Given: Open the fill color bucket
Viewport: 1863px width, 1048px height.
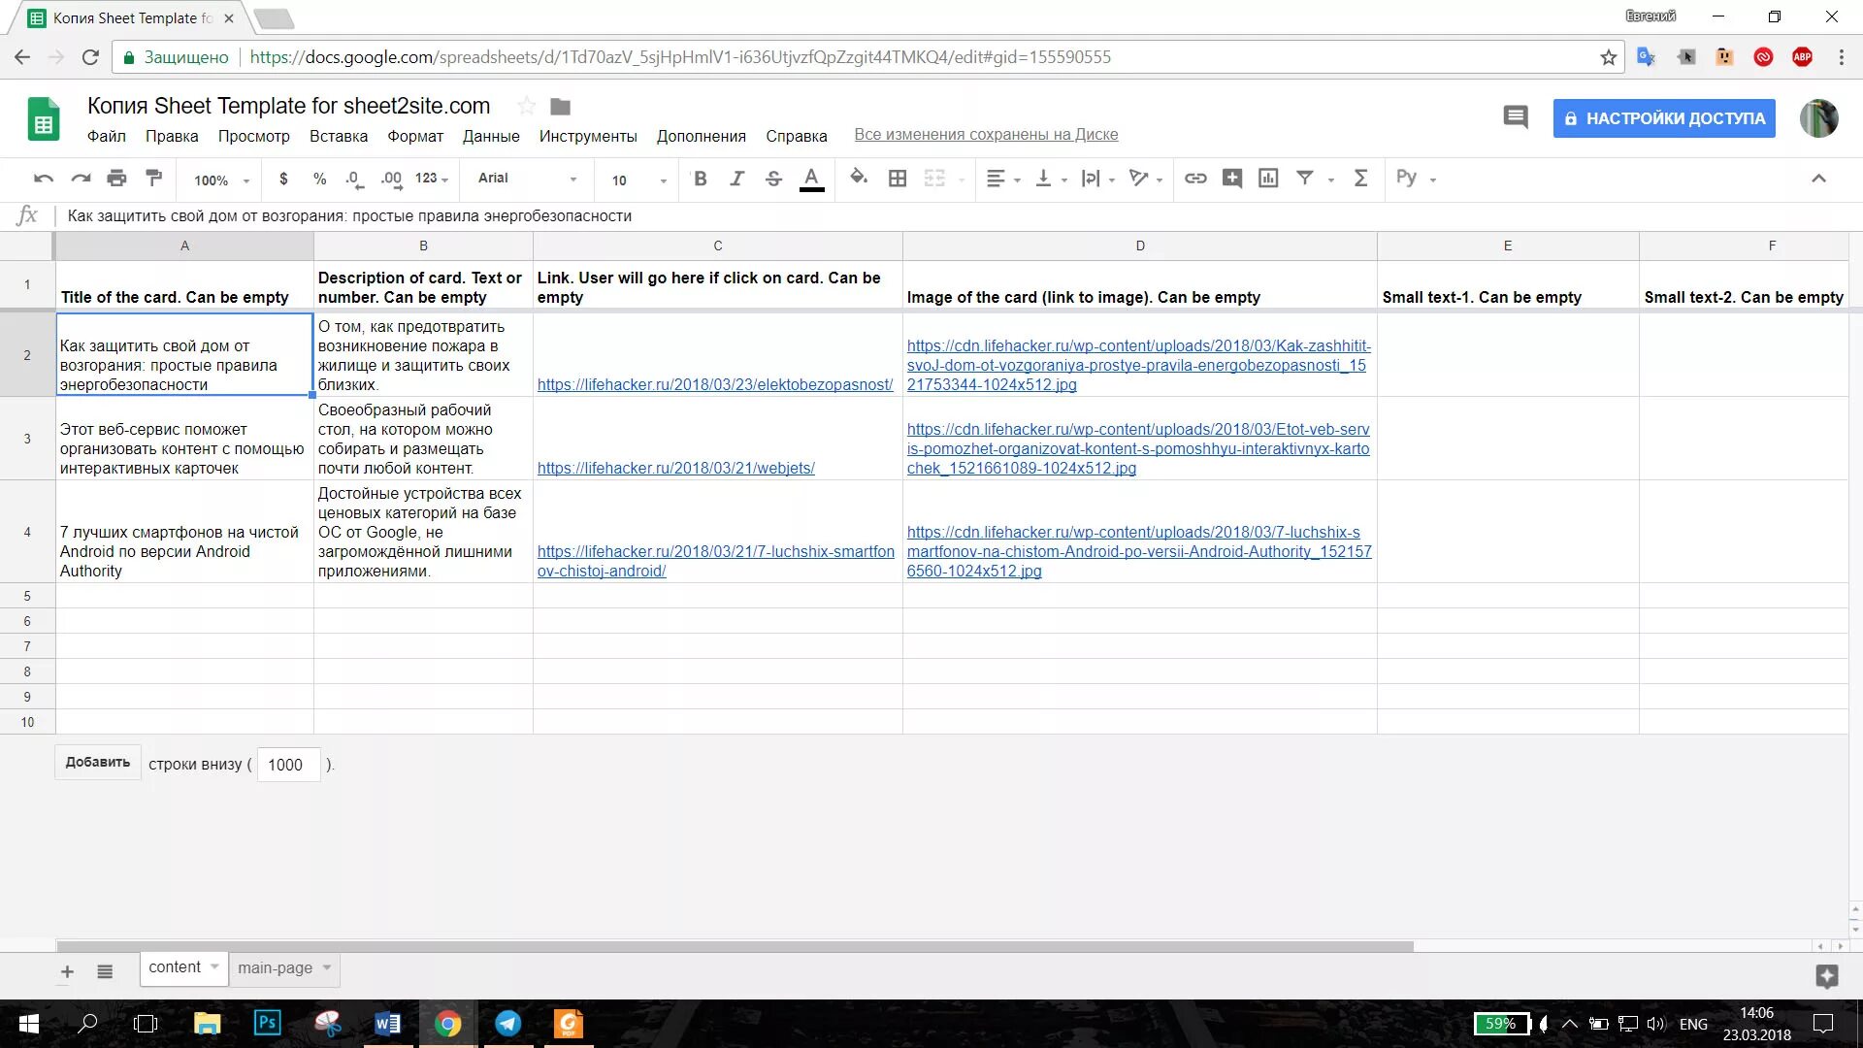Looking at the screenshot, I should [x=858, y=178].
